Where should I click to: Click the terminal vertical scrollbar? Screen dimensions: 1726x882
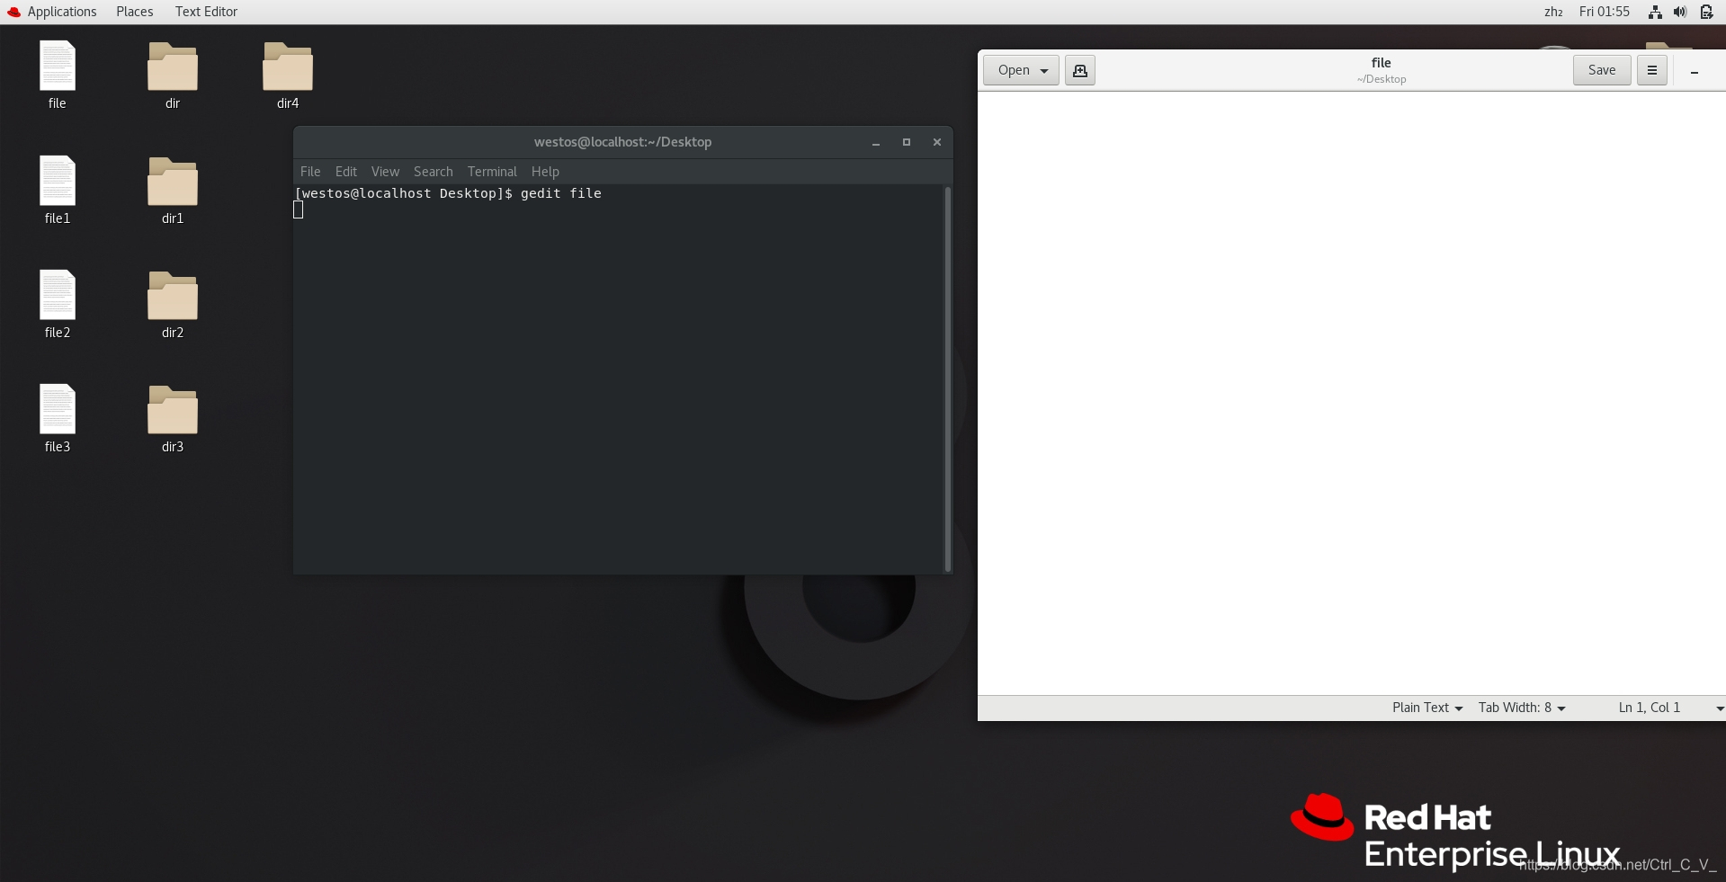(947, 378)
